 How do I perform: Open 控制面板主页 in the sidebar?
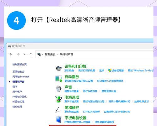point(19,64)
